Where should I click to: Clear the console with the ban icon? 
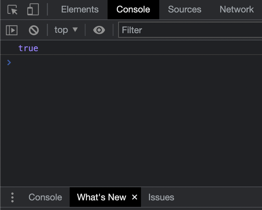point(34,30)
